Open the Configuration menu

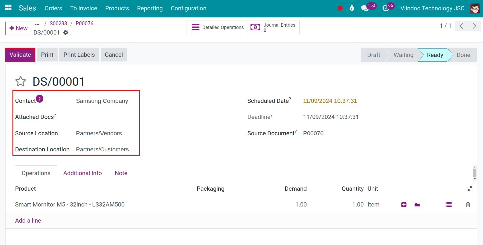(188, 8)
